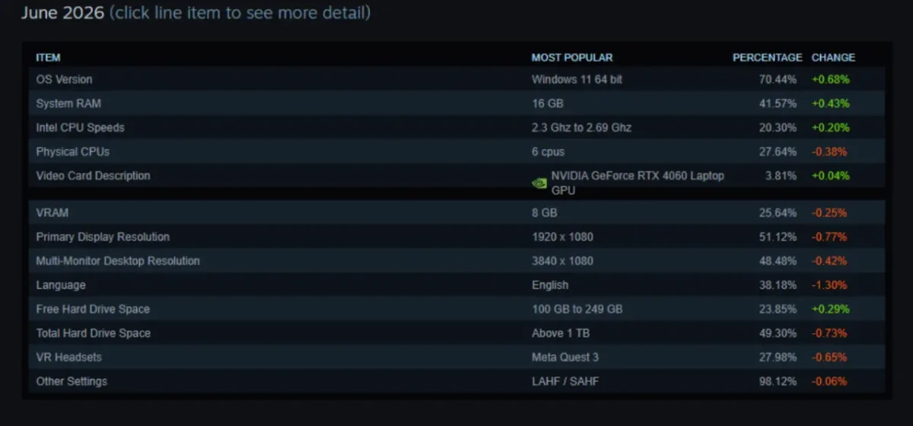The image size is (913, 426).
Task: Open the Physical CPUs detail row
Action: [456, 152]
